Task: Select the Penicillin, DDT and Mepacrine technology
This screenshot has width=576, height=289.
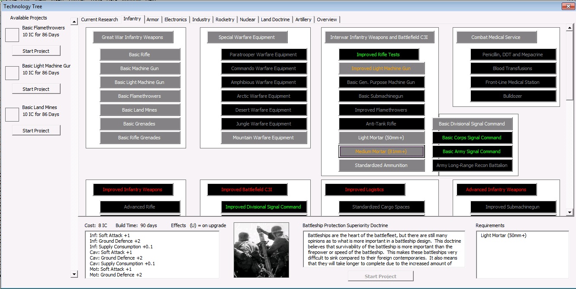Action: pyautogui.click(x=513, y=54)
